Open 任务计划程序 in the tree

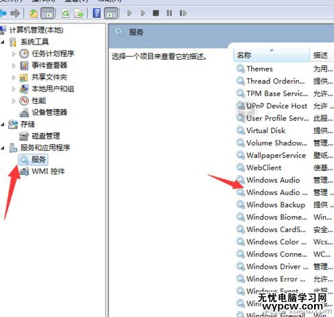(x=53, y=54)
